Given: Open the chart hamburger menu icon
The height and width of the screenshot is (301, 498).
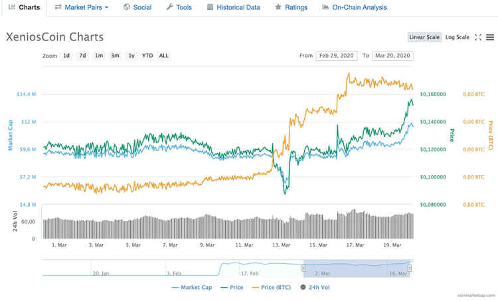Looking at the screenshot, I should coord(490,38).
